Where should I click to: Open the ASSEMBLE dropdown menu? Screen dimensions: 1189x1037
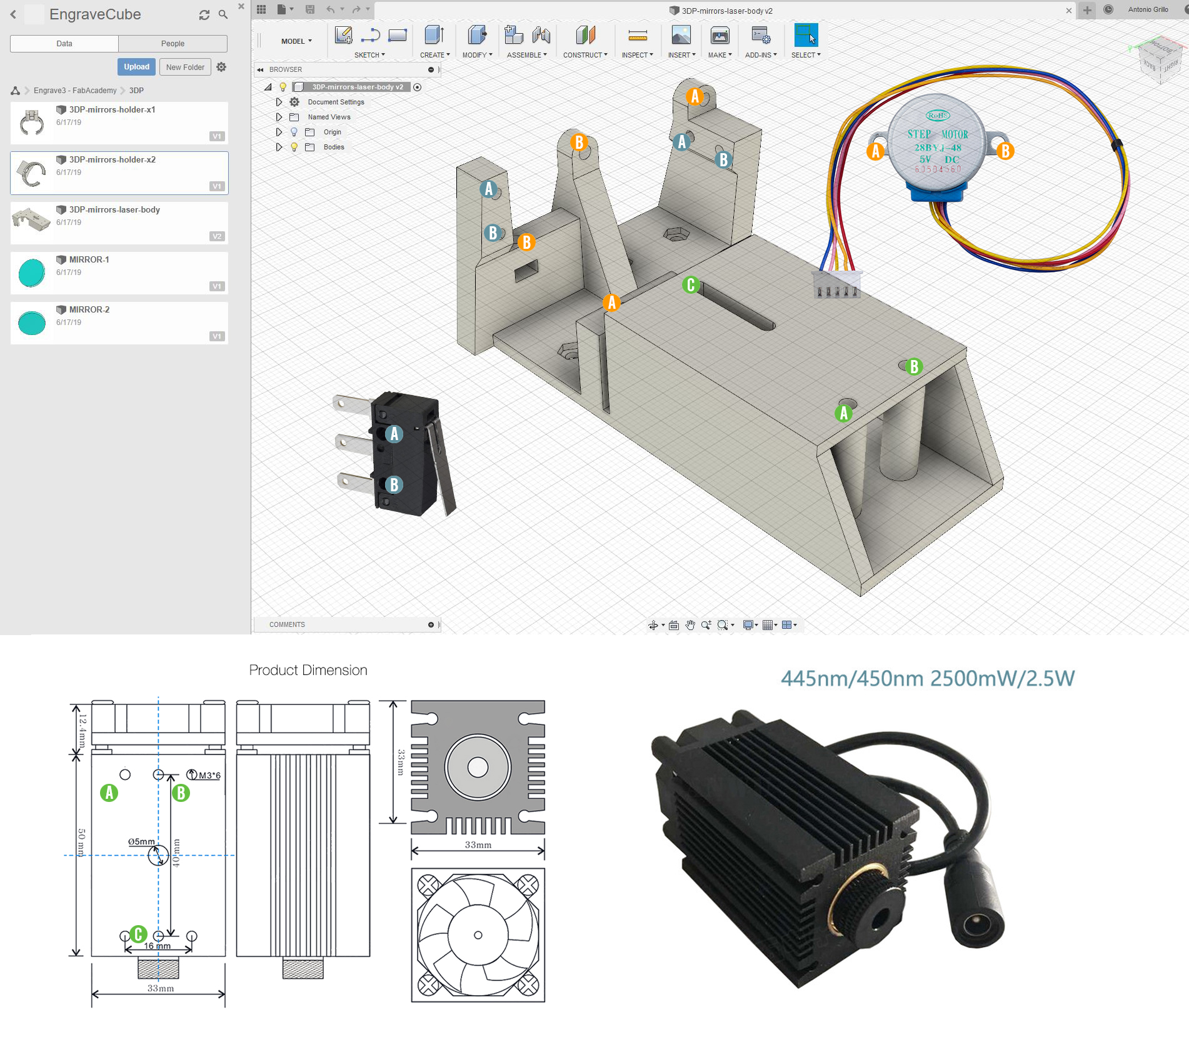click(527, 55)
